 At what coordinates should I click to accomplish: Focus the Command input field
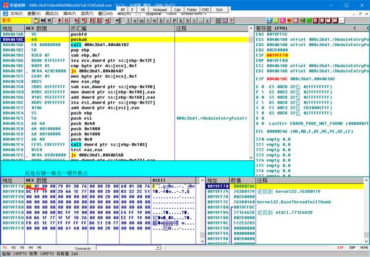pos(126,248)
